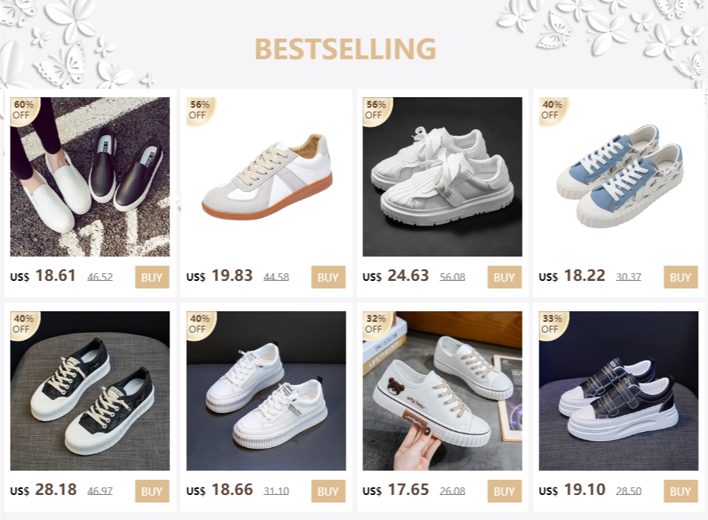Screen dimensions: 708x520
Task: Open the brown-sole suede sneaker image
Action: [267, 177]
